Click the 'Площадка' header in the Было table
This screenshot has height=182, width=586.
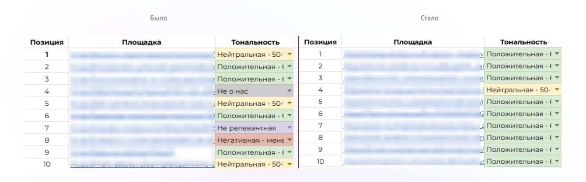point(142,42)
